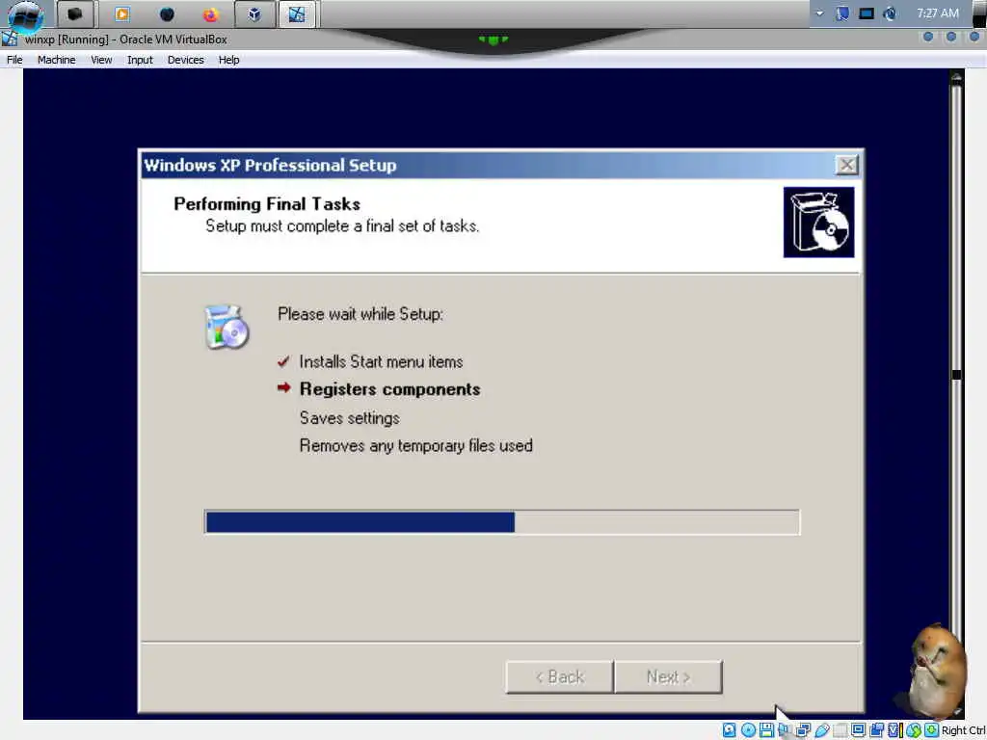987x740 pixels.
Task: Click 'Saves settings' text
Action: point(349,418)
